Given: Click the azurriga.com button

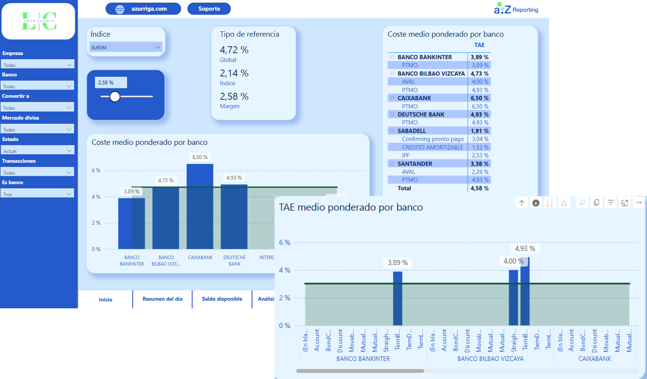Looking at the screenshot, I should pos(143,9).
